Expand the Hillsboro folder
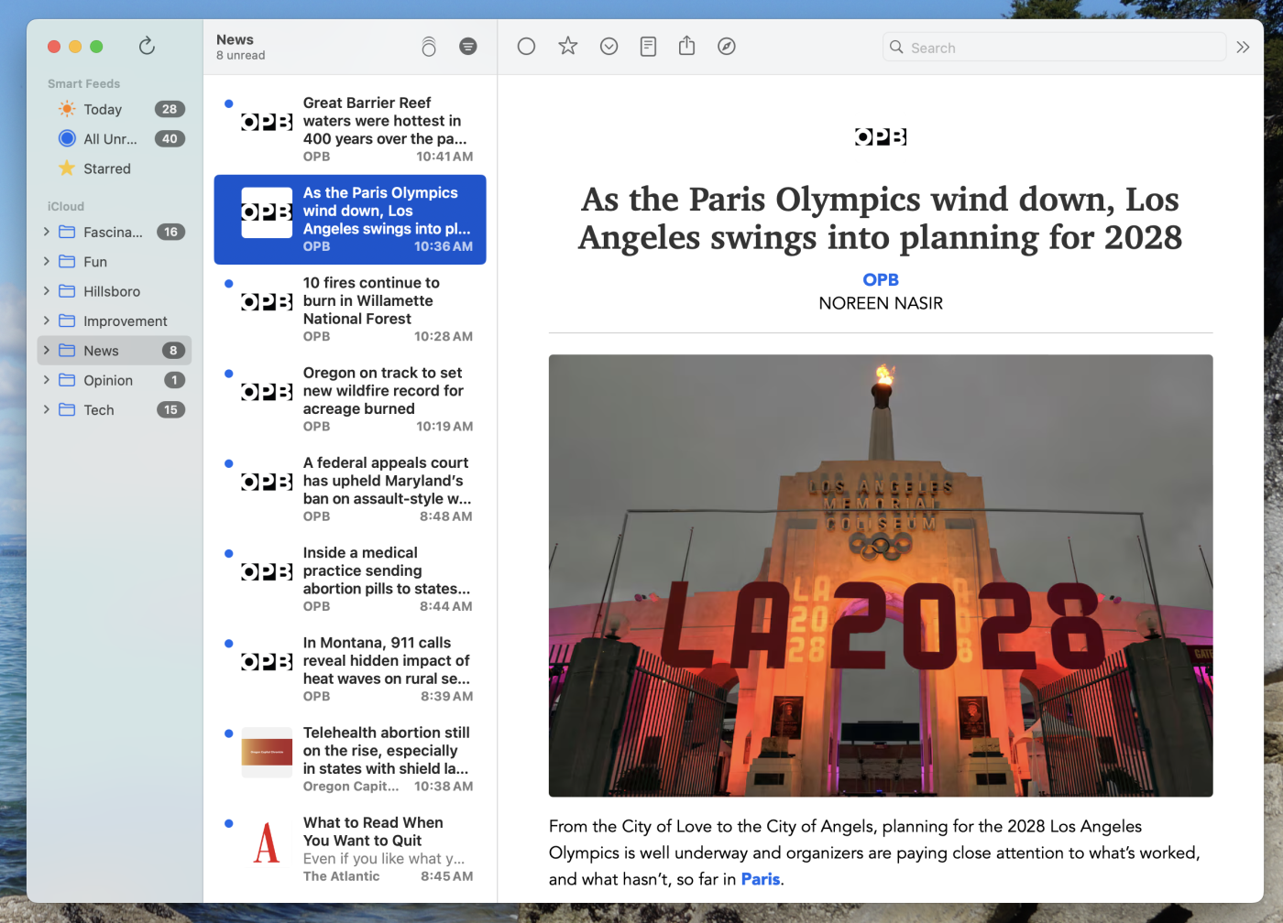 click(47, 291)
